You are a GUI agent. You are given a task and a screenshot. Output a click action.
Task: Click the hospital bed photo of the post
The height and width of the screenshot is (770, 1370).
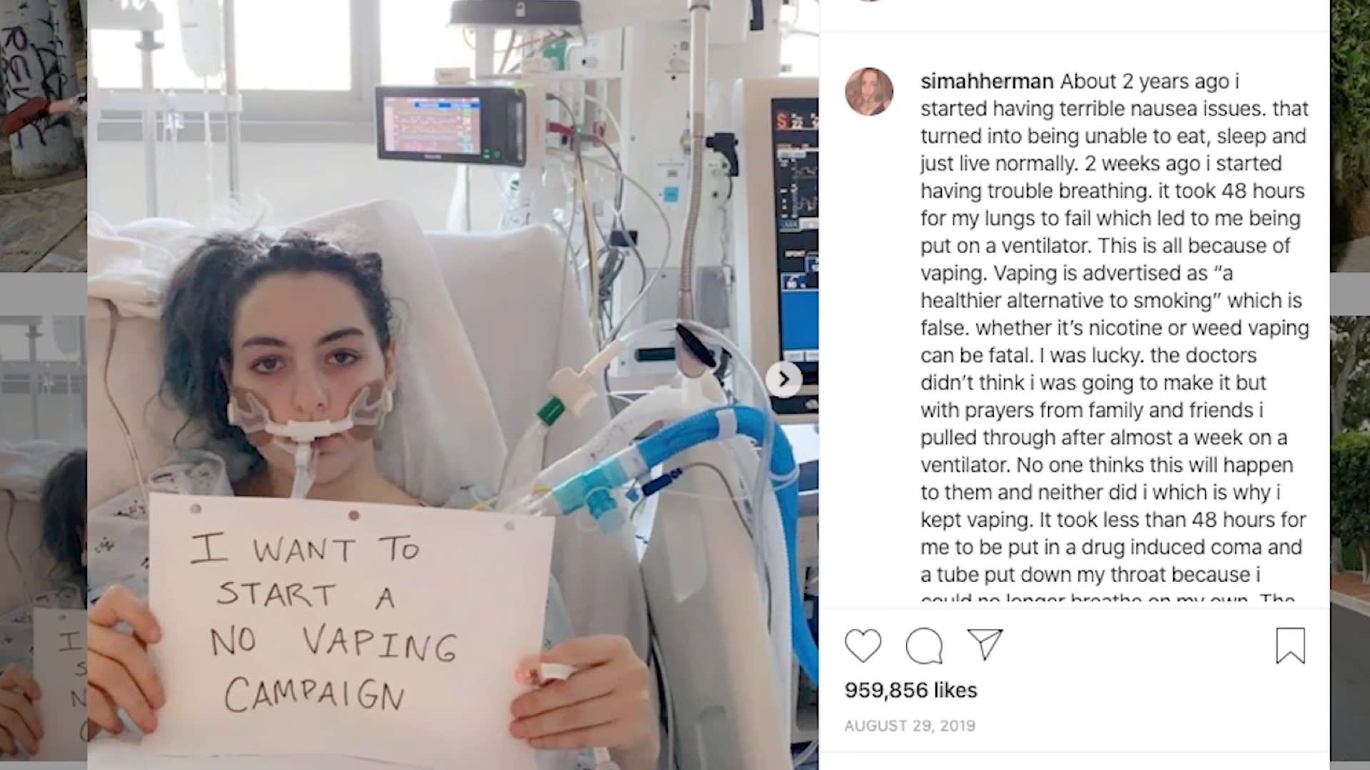click(x=453, y=385)
